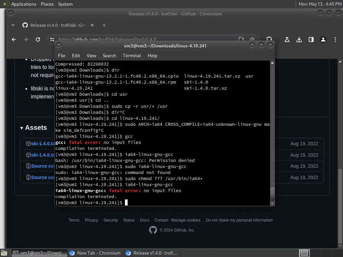
Task: Toggle Chromium side panel icon
Action: pyautogui.click(x=311, y=39)
